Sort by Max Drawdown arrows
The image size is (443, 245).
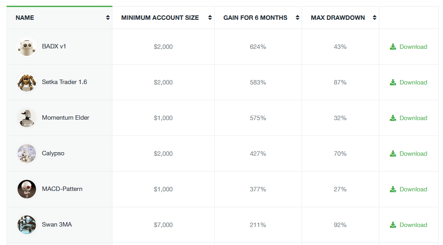375,18
